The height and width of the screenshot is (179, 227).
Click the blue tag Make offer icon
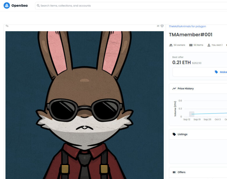[216, 72]
